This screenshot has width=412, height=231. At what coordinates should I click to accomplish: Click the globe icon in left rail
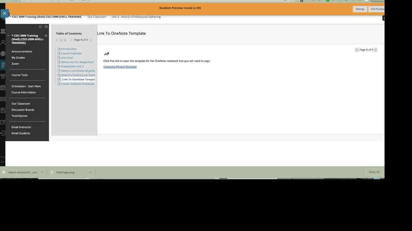[3, 53]
